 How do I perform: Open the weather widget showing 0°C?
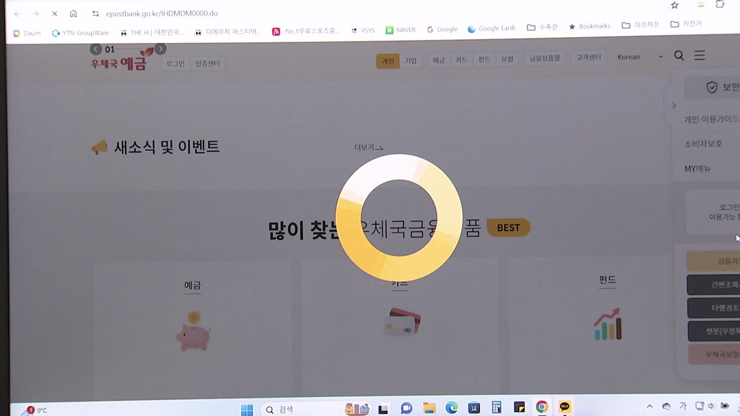(36, 410)
